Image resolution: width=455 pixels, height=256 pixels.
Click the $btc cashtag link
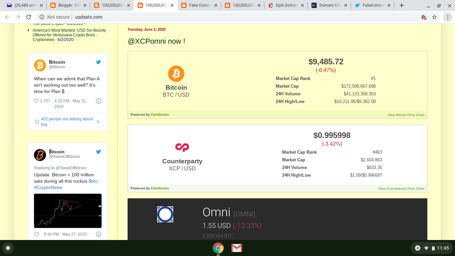click(93, 181)
